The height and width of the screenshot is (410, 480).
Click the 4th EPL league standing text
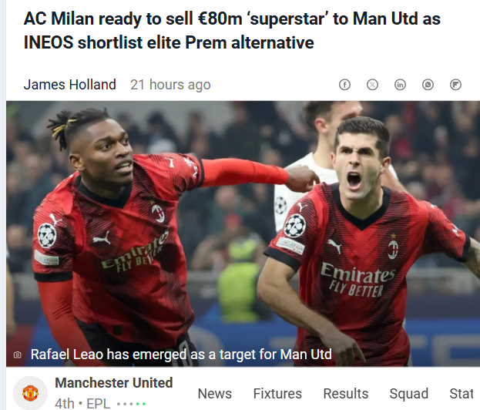click(x=82, y=403)
